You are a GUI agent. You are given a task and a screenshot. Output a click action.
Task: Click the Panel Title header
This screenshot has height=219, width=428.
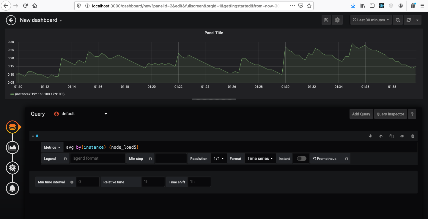point(214,33)
